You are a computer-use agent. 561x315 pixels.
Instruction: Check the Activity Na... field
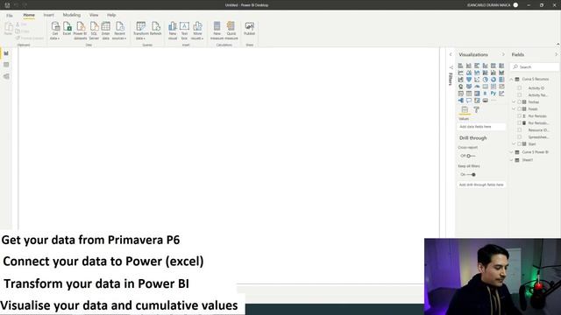[x=520, y=95]
